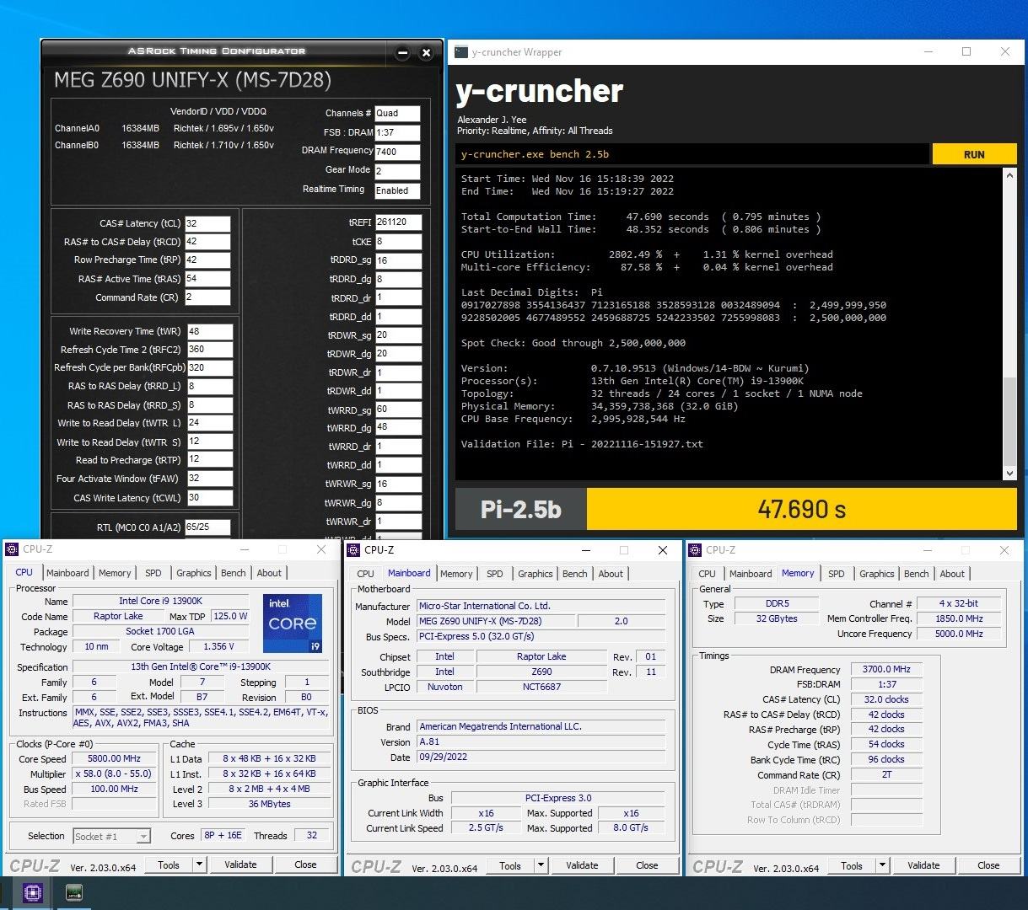Open the Memory tab in the left CPU-Z window
The width and height of the screenshot is (1028, 910).
[x=115, y=573]
